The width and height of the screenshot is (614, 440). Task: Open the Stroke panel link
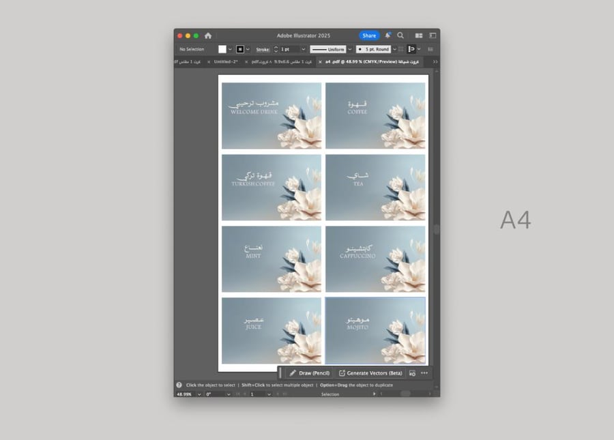[263, 49]
